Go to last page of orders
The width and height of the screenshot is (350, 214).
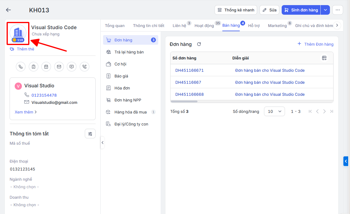click(331, 111)
